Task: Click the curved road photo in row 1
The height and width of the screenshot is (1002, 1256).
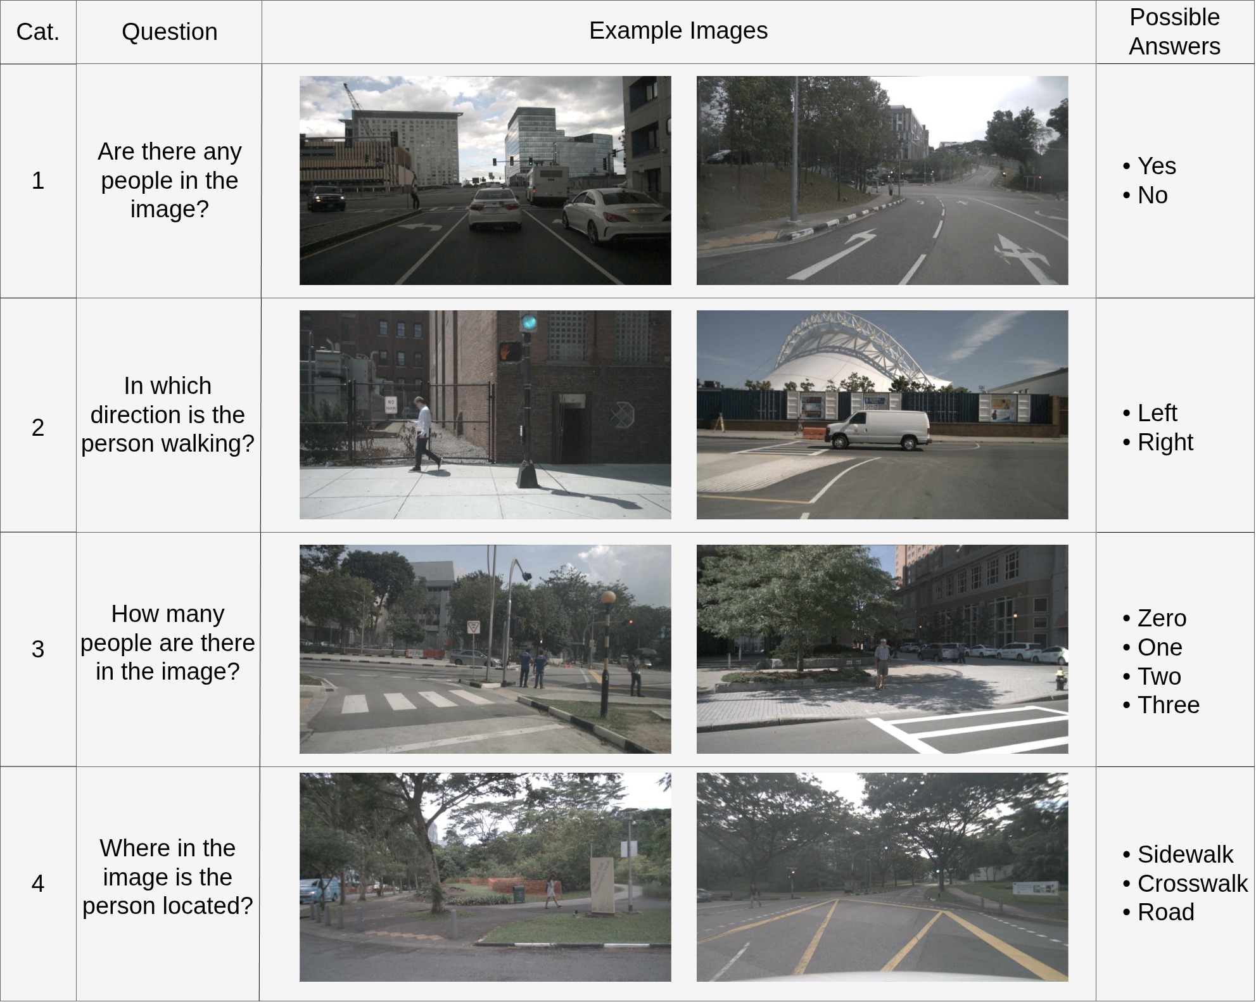Action: tap(882, 181)
